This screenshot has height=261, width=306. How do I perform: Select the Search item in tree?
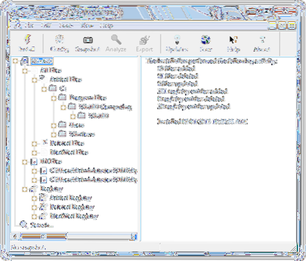[41, 225]
